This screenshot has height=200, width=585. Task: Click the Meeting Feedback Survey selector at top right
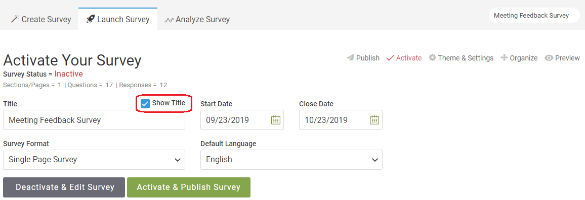point(534,16)
